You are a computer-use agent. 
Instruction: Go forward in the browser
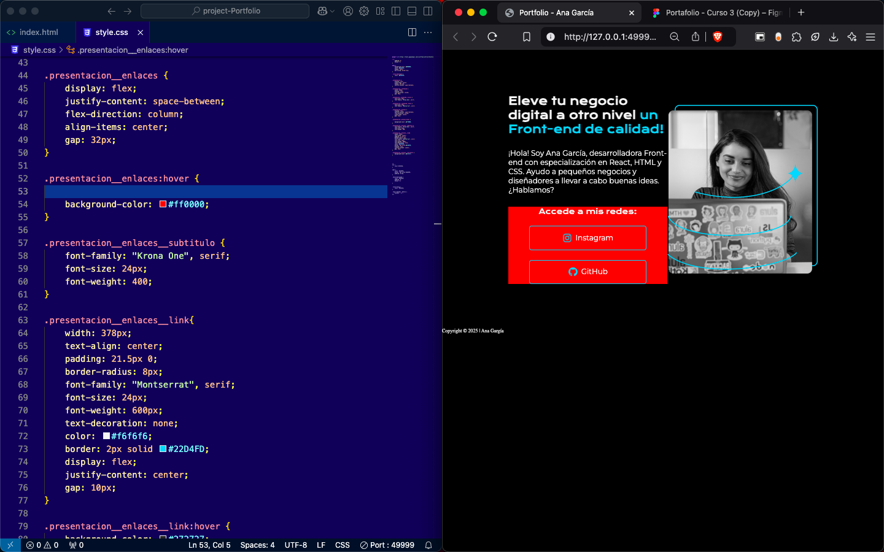[473, 37]
